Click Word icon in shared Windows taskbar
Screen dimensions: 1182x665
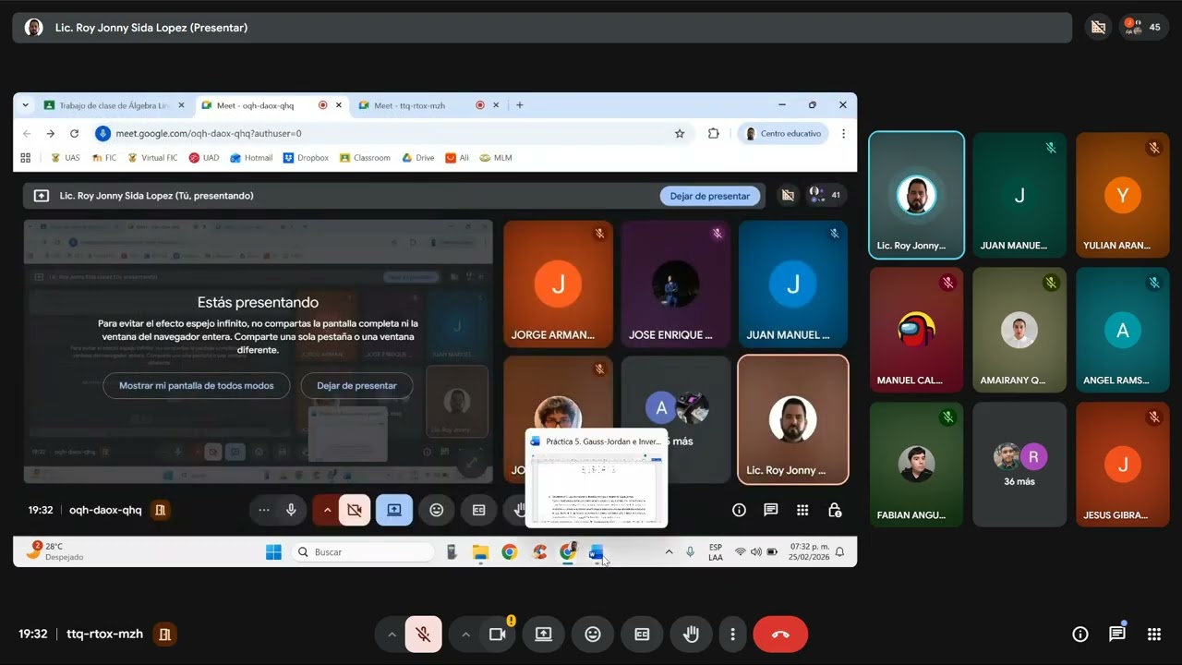[x=597, y=552]
